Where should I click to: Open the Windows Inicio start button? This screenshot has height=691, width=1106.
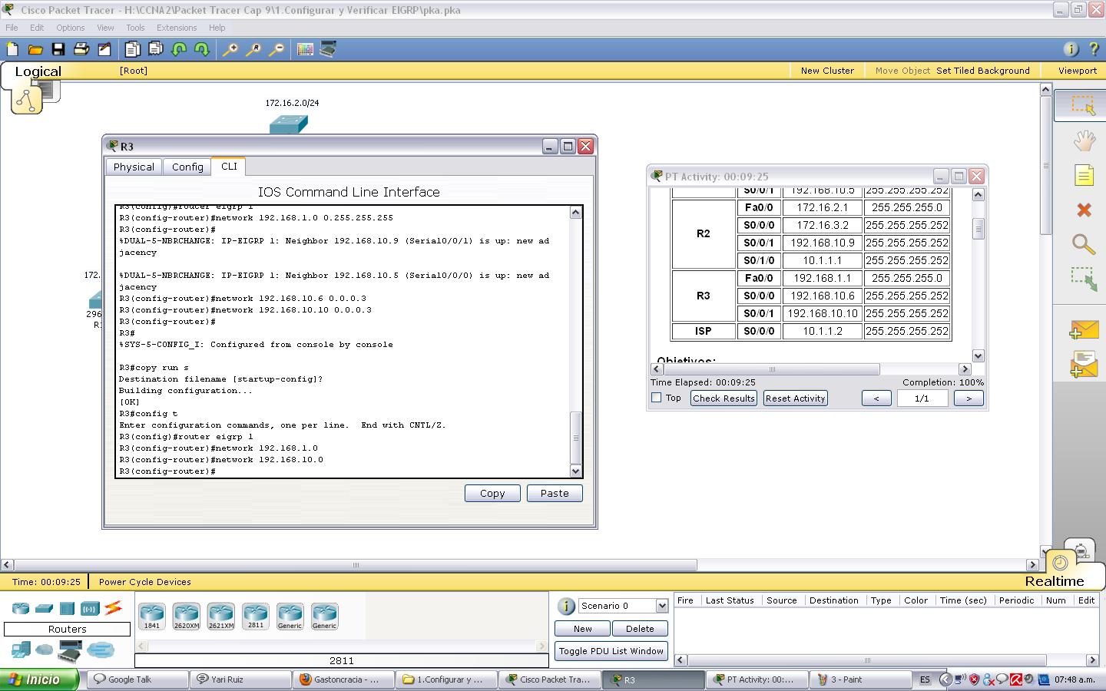pyautogui.click(x=39, y=679)
